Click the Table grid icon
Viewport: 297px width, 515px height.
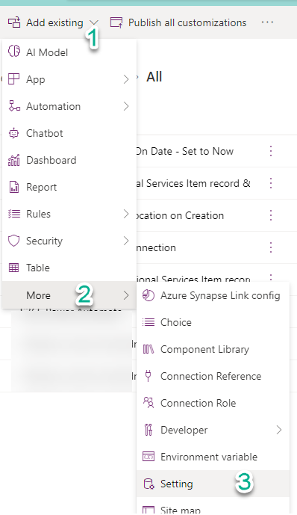point(13,268)
